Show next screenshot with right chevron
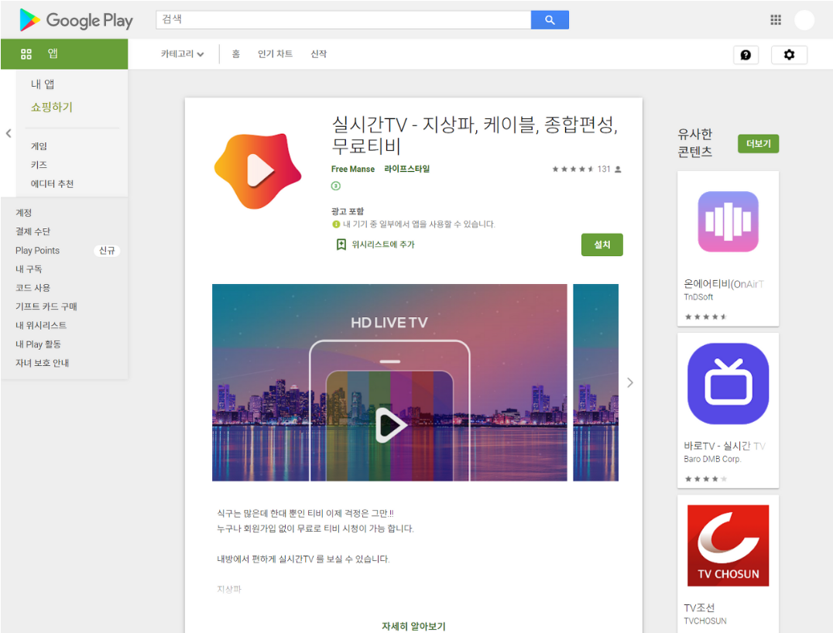This screenshot has width=833, height=633. (630, 383)
